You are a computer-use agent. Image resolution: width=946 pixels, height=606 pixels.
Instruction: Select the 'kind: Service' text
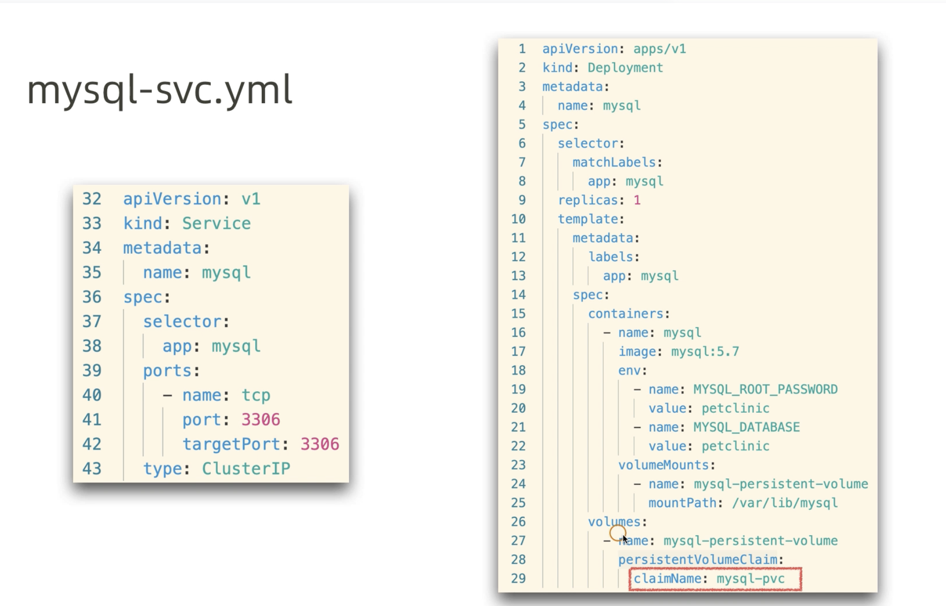coord(187,223)
